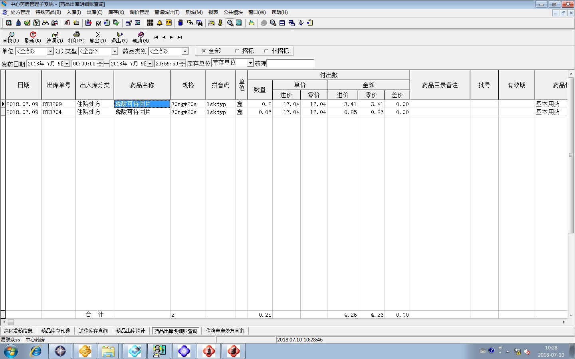Expand the 单位 dropdown
Viewport: 575px width, 359px height.
point(50,51)
